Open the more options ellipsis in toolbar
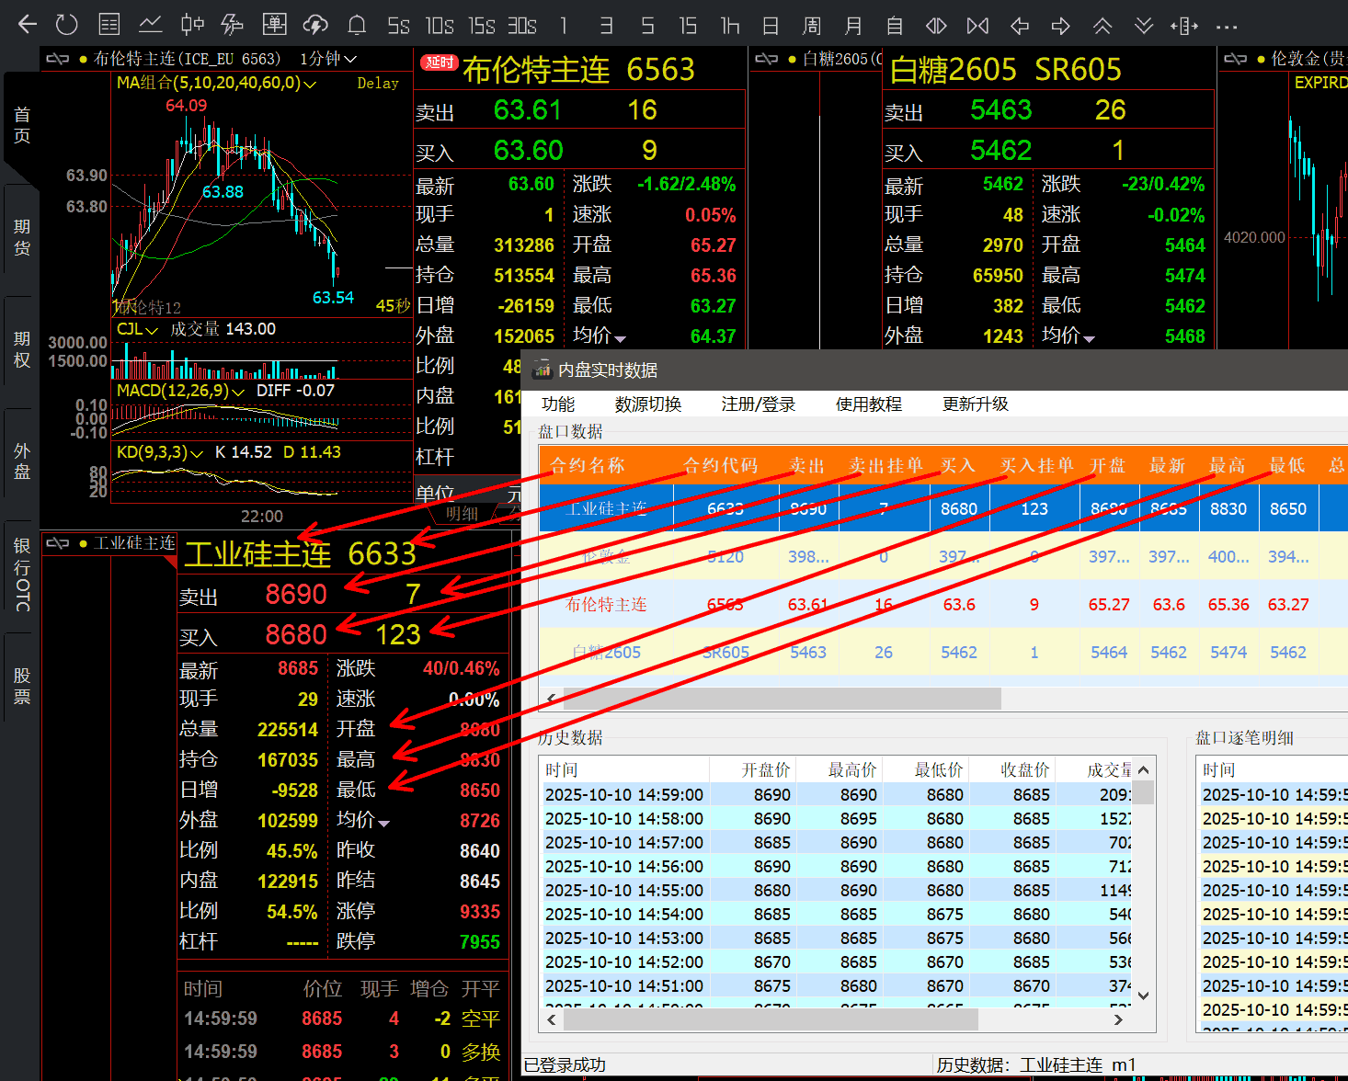The image size is (1348, 1081). coord(1226,26)
